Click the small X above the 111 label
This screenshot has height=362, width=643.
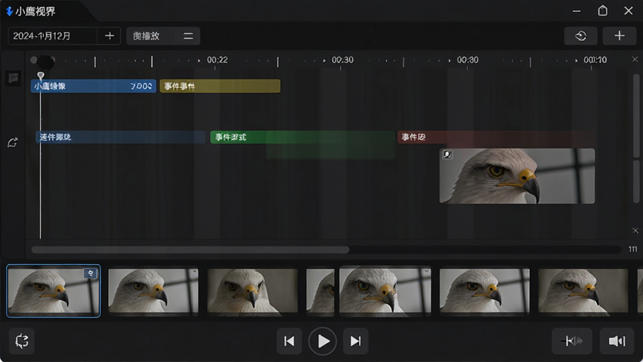(x=635, y=231)
